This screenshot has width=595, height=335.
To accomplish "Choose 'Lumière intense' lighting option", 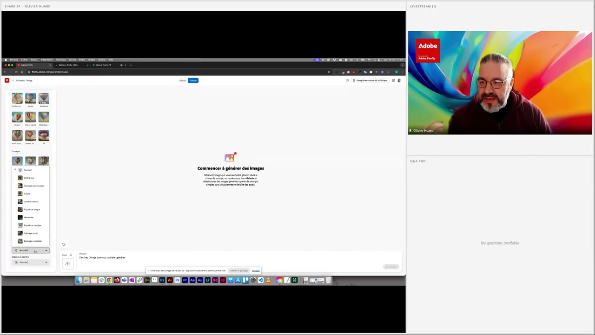I will point(30,201).
